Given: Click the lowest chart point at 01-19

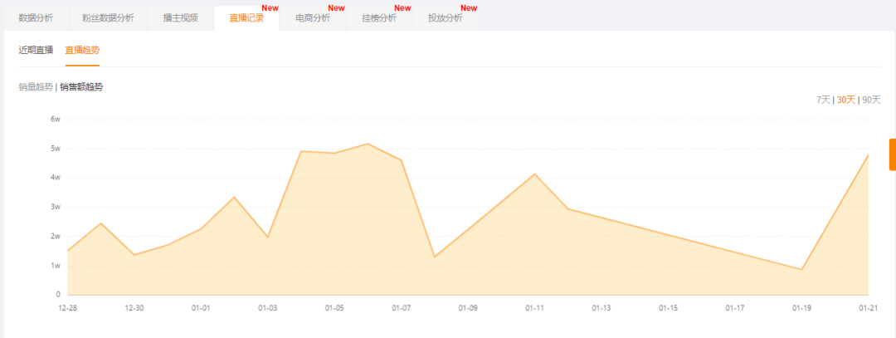Looking at the screenshot, I should point(801,269).
